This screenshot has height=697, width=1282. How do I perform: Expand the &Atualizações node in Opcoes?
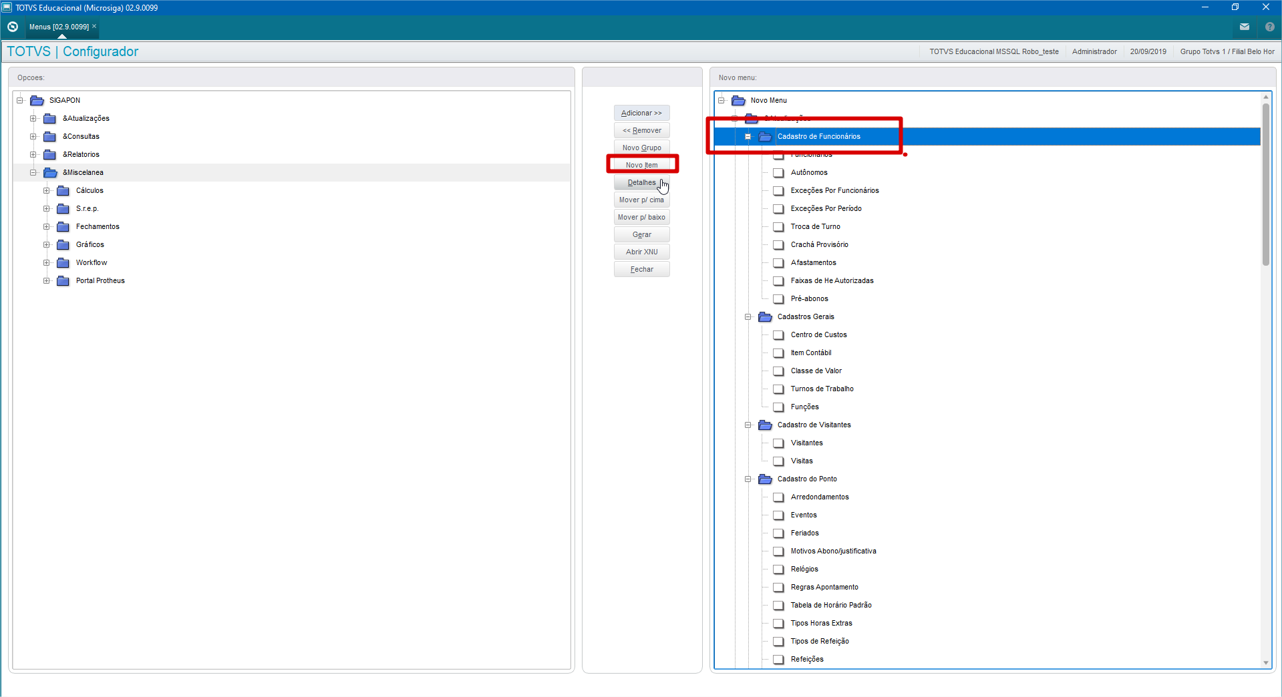coord(33,118)
